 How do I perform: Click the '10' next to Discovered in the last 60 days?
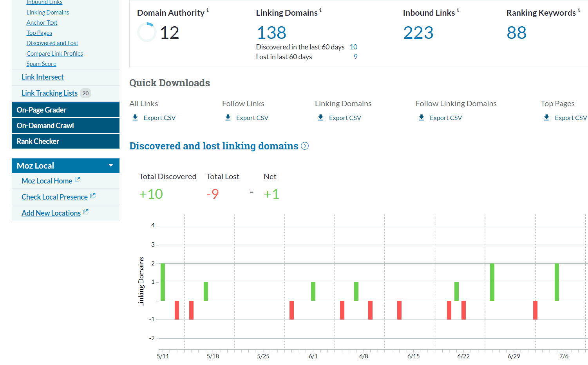[x=353, y=47]
